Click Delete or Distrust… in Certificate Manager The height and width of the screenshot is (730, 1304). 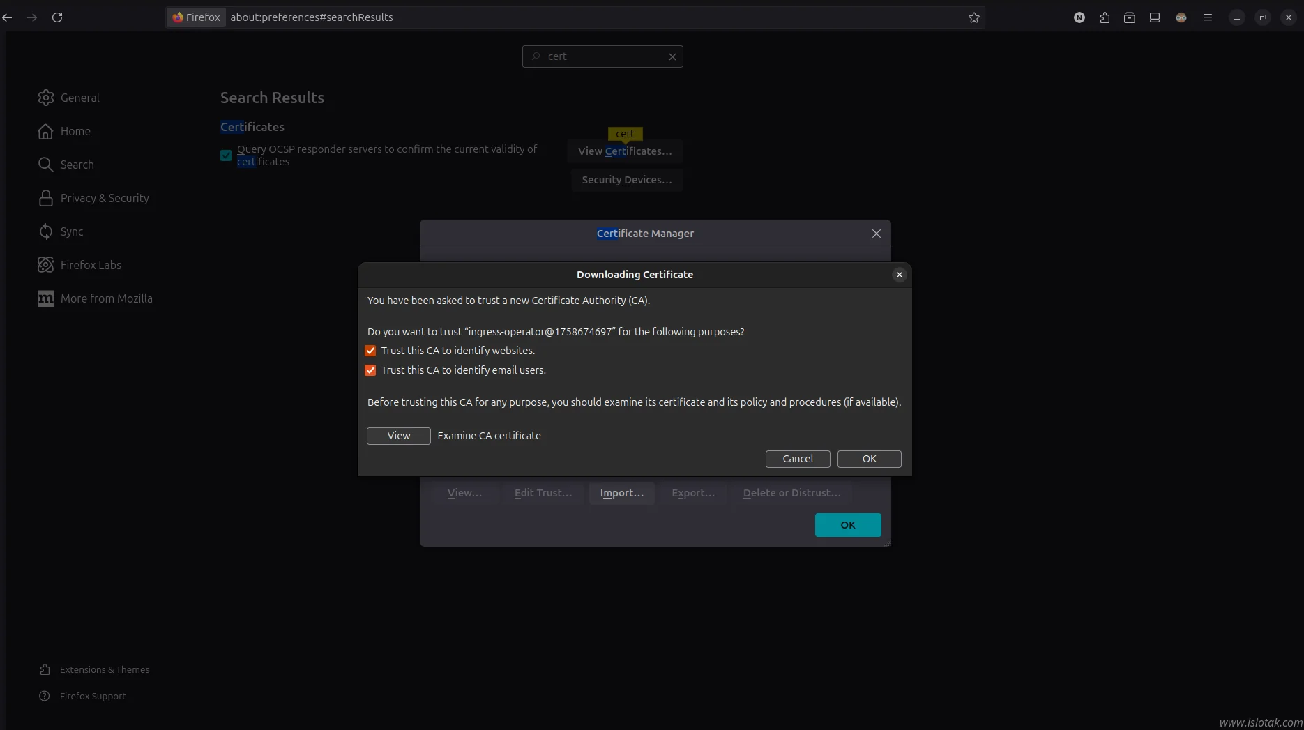click(x=792, y=493)
